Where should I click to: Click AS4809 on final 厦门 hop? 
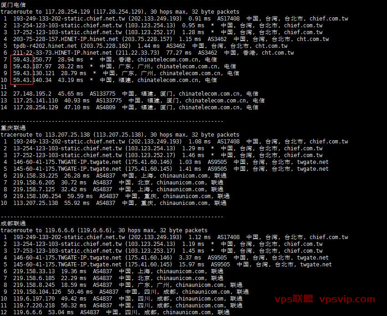(x=106, y=107)
